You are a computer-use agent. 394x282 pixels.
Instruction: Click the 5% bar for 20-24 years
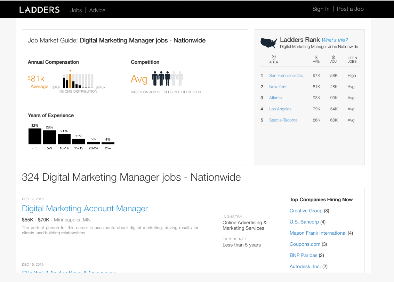pos(93,143)
